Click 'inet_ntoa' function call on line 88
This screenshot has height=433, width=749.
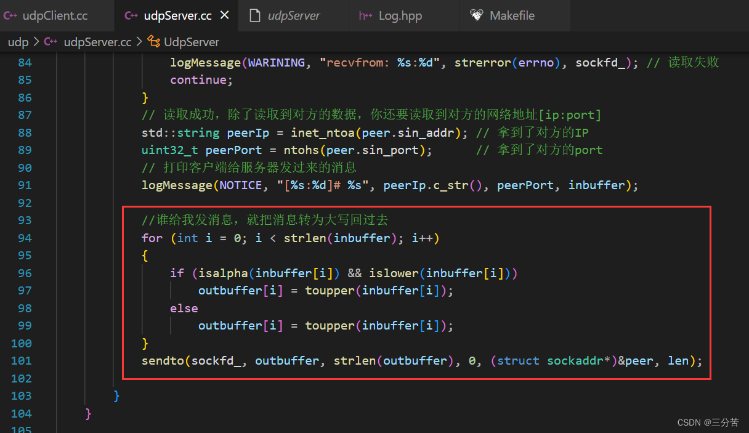(x=323, y=132)
